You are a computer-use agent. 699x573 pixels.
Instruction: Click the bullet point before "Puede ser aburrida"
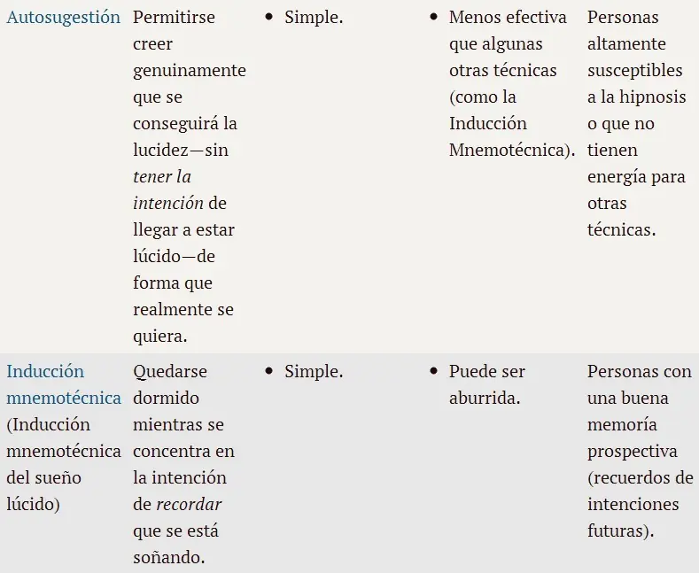click(433, 372)
